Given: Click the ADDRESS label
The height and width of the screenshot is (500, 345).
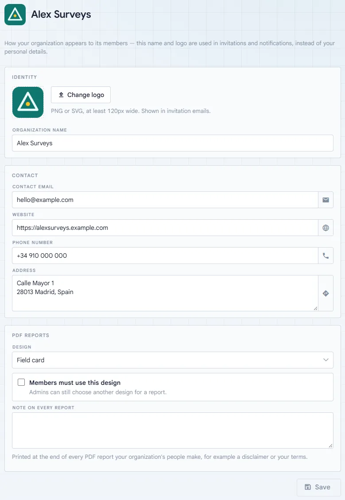Looking at the screenshot, I should click(x=24, y=271).
